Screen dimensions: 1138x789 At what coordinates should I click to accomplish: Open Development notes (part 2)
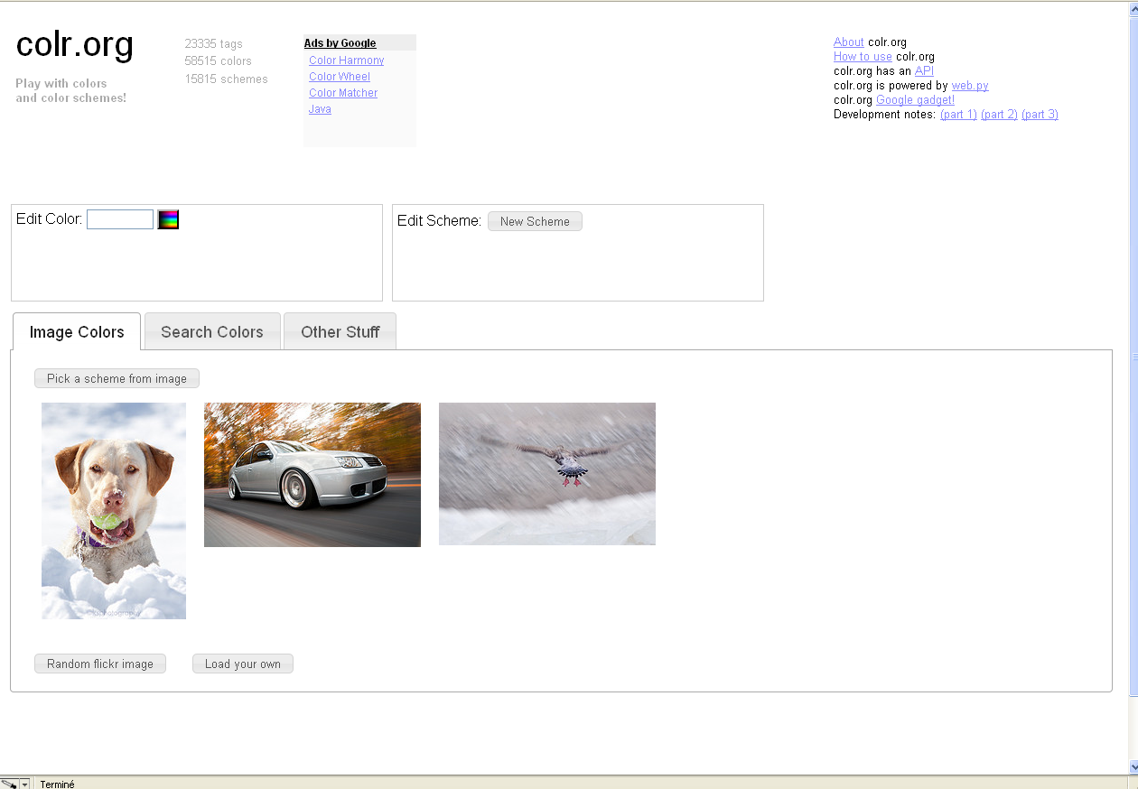[999, 114]
